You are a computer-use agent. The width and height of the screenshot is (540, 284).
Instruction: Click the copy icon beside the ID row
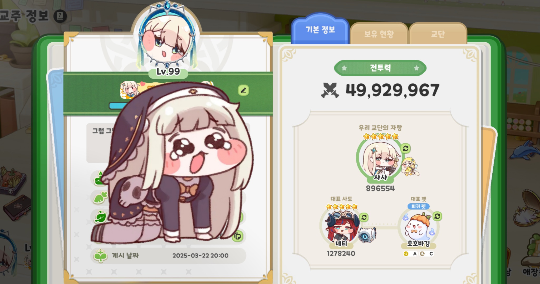point(238,236)
